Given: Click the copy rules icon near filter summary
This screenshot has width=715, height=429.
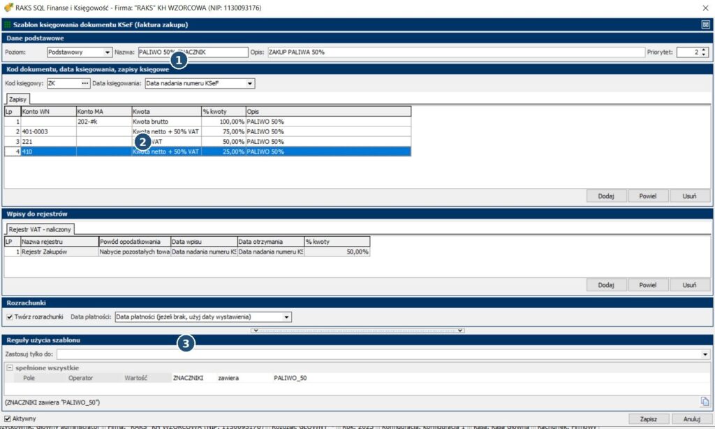Looking at the screenshot, I should (x=705, y=401).
